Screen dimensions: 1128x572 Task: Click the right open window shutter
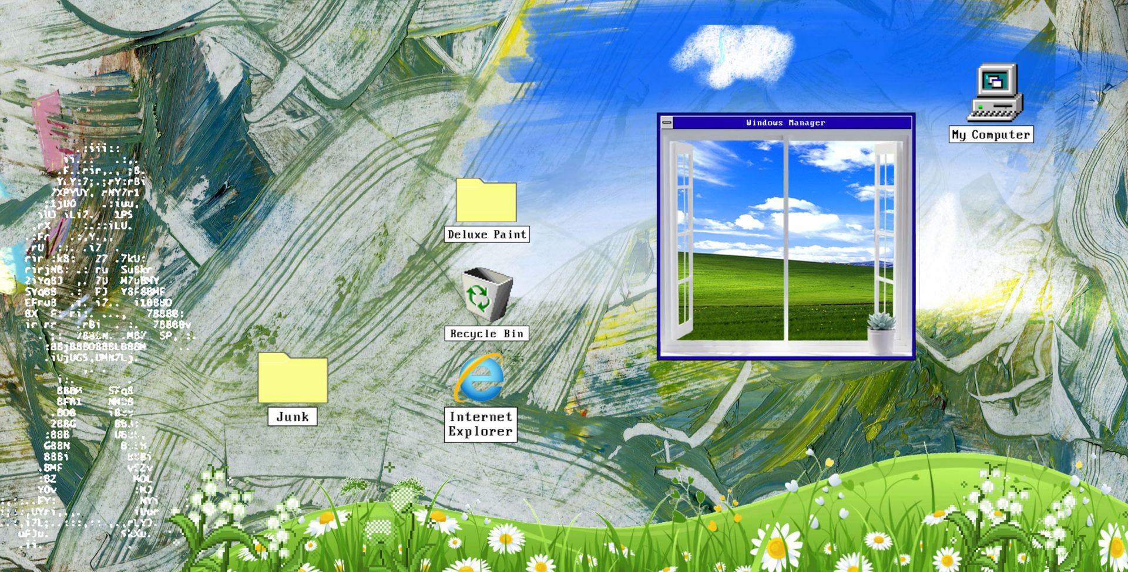coord(885,235)
